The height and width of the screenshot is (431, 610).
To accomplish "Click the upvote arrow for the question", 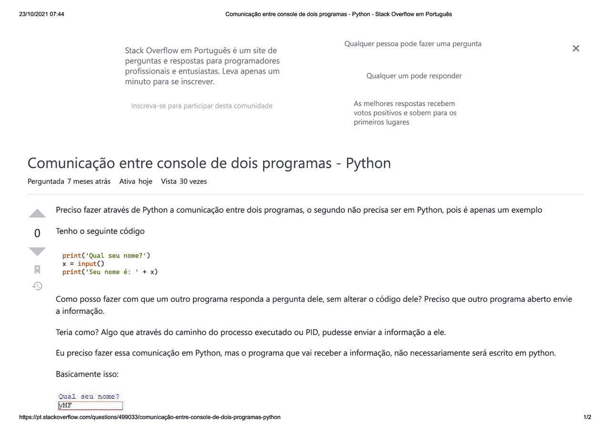I will point(37,213).
